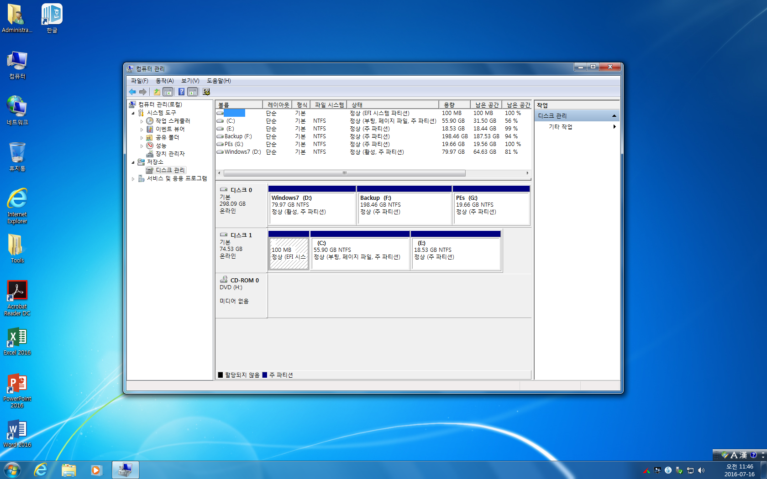This screenshot has height=479, width=767.
Task: Open the 기타 작업 submenu arrow
Action: tap(615, 127)
